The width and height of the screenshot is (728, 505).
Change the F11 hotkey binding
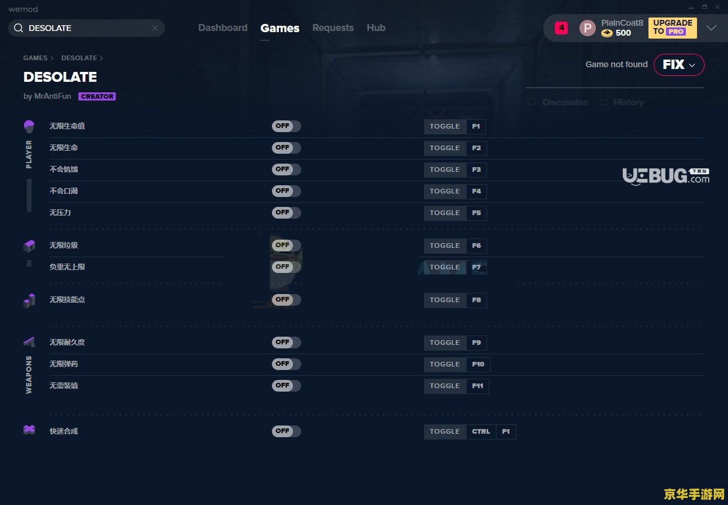click(x=478, y=386)
